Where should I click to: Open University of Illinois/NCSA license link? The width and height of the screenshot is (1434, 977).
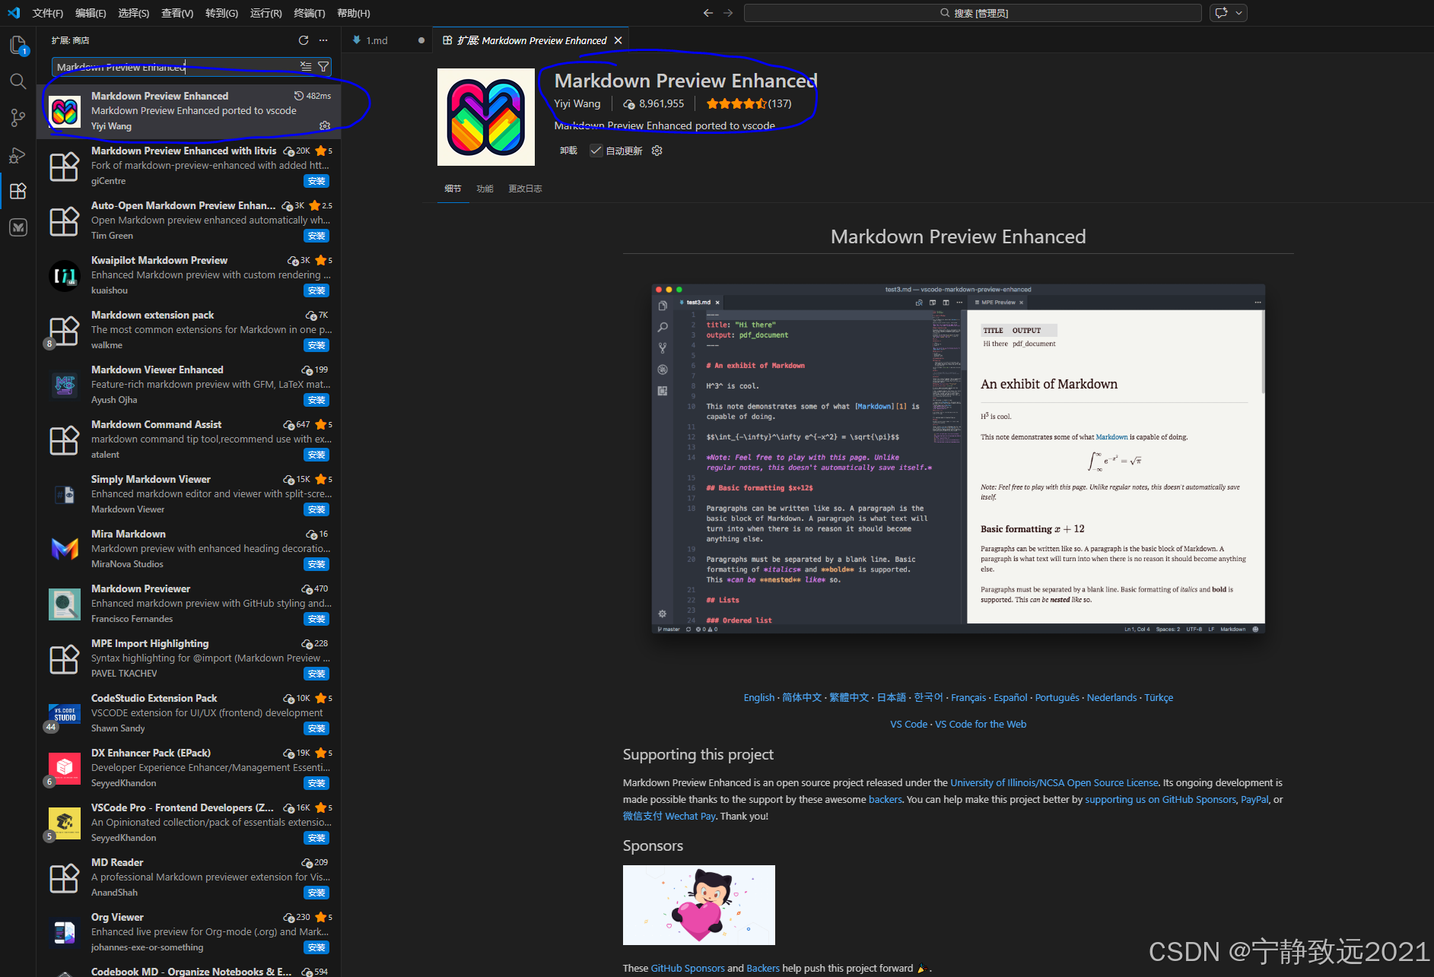[1054, 782]
